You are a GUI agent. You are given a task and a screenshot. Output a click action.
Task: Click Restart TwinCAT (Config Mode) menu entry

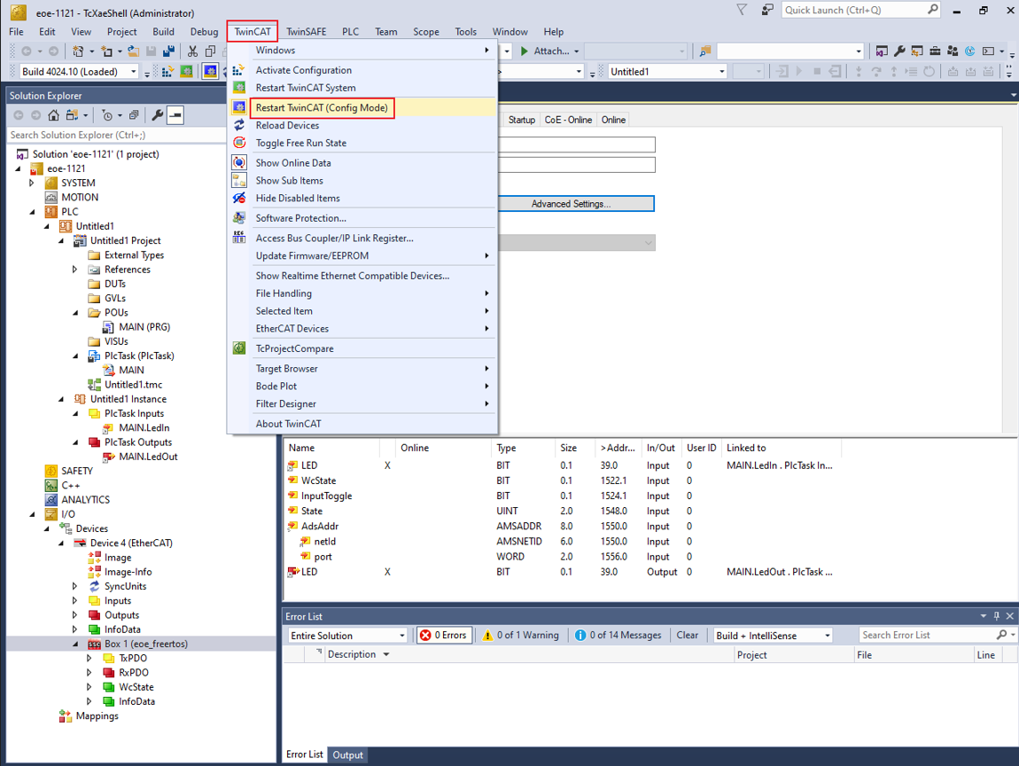pos(322,107)
